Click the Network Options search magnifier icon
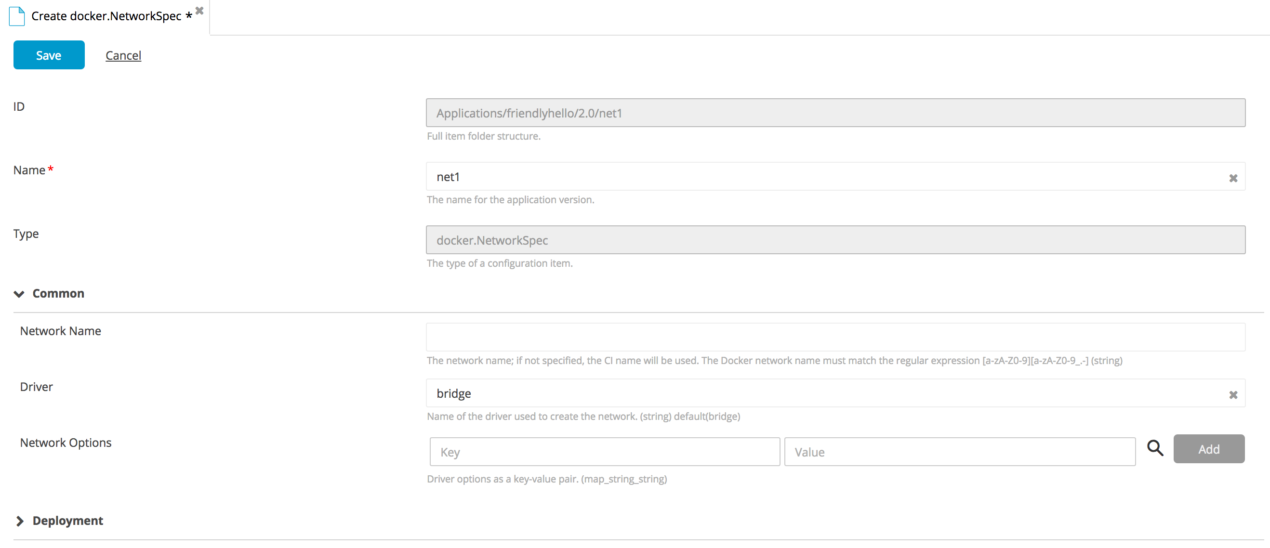 1155,448
